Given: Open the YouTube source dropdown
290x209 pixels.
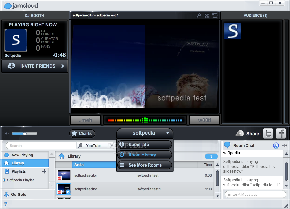Looking at the screenshot, I should [99, 146].
